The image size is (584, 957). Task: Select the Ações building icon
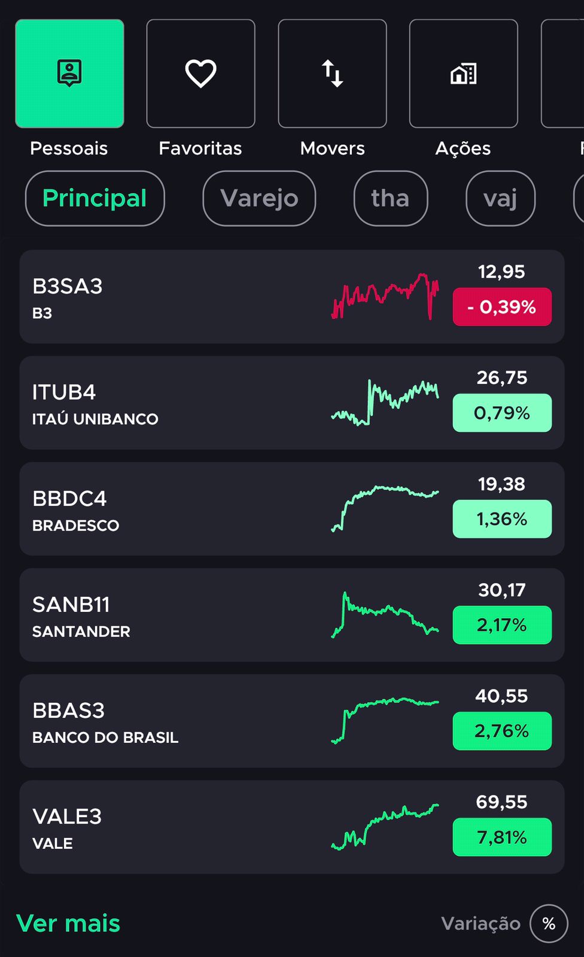click(463, 74)
